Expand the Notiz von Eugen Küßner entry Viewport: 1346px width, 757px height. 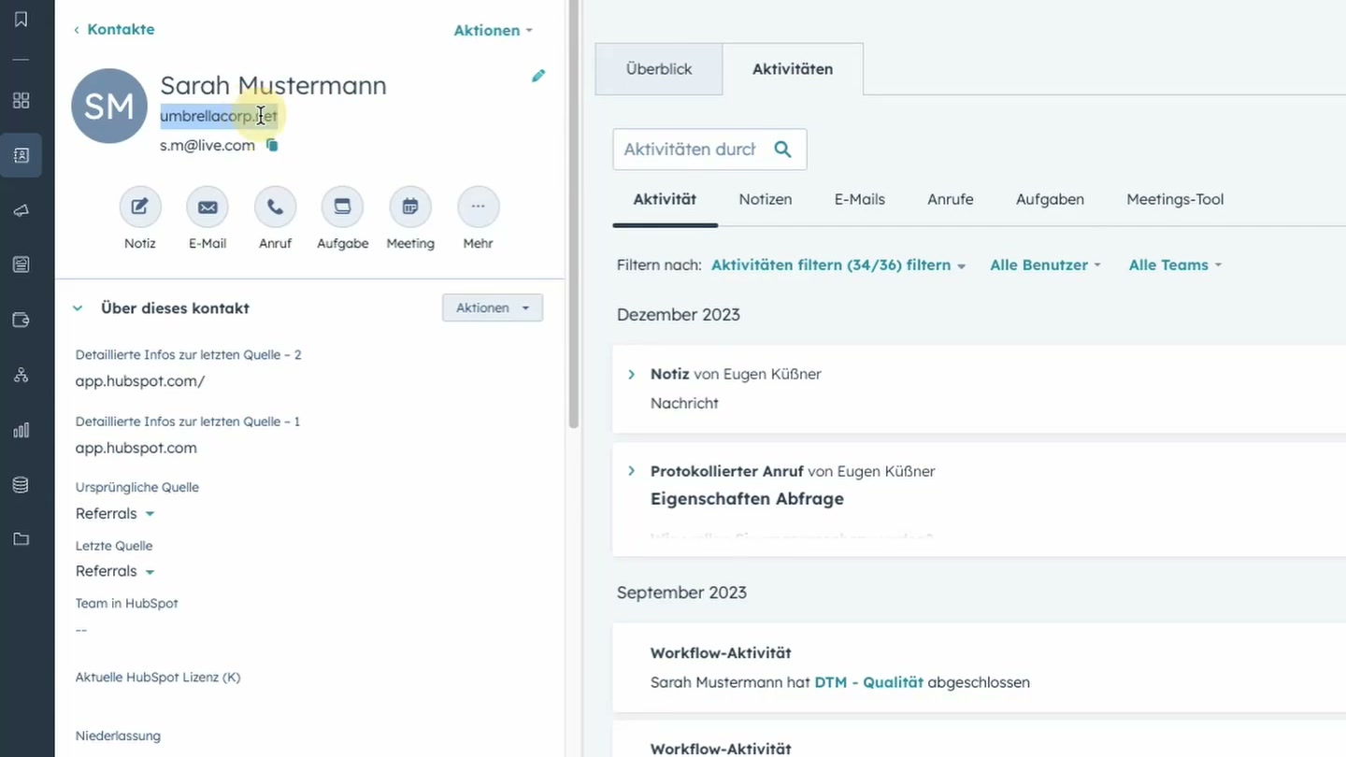[631, 374]
